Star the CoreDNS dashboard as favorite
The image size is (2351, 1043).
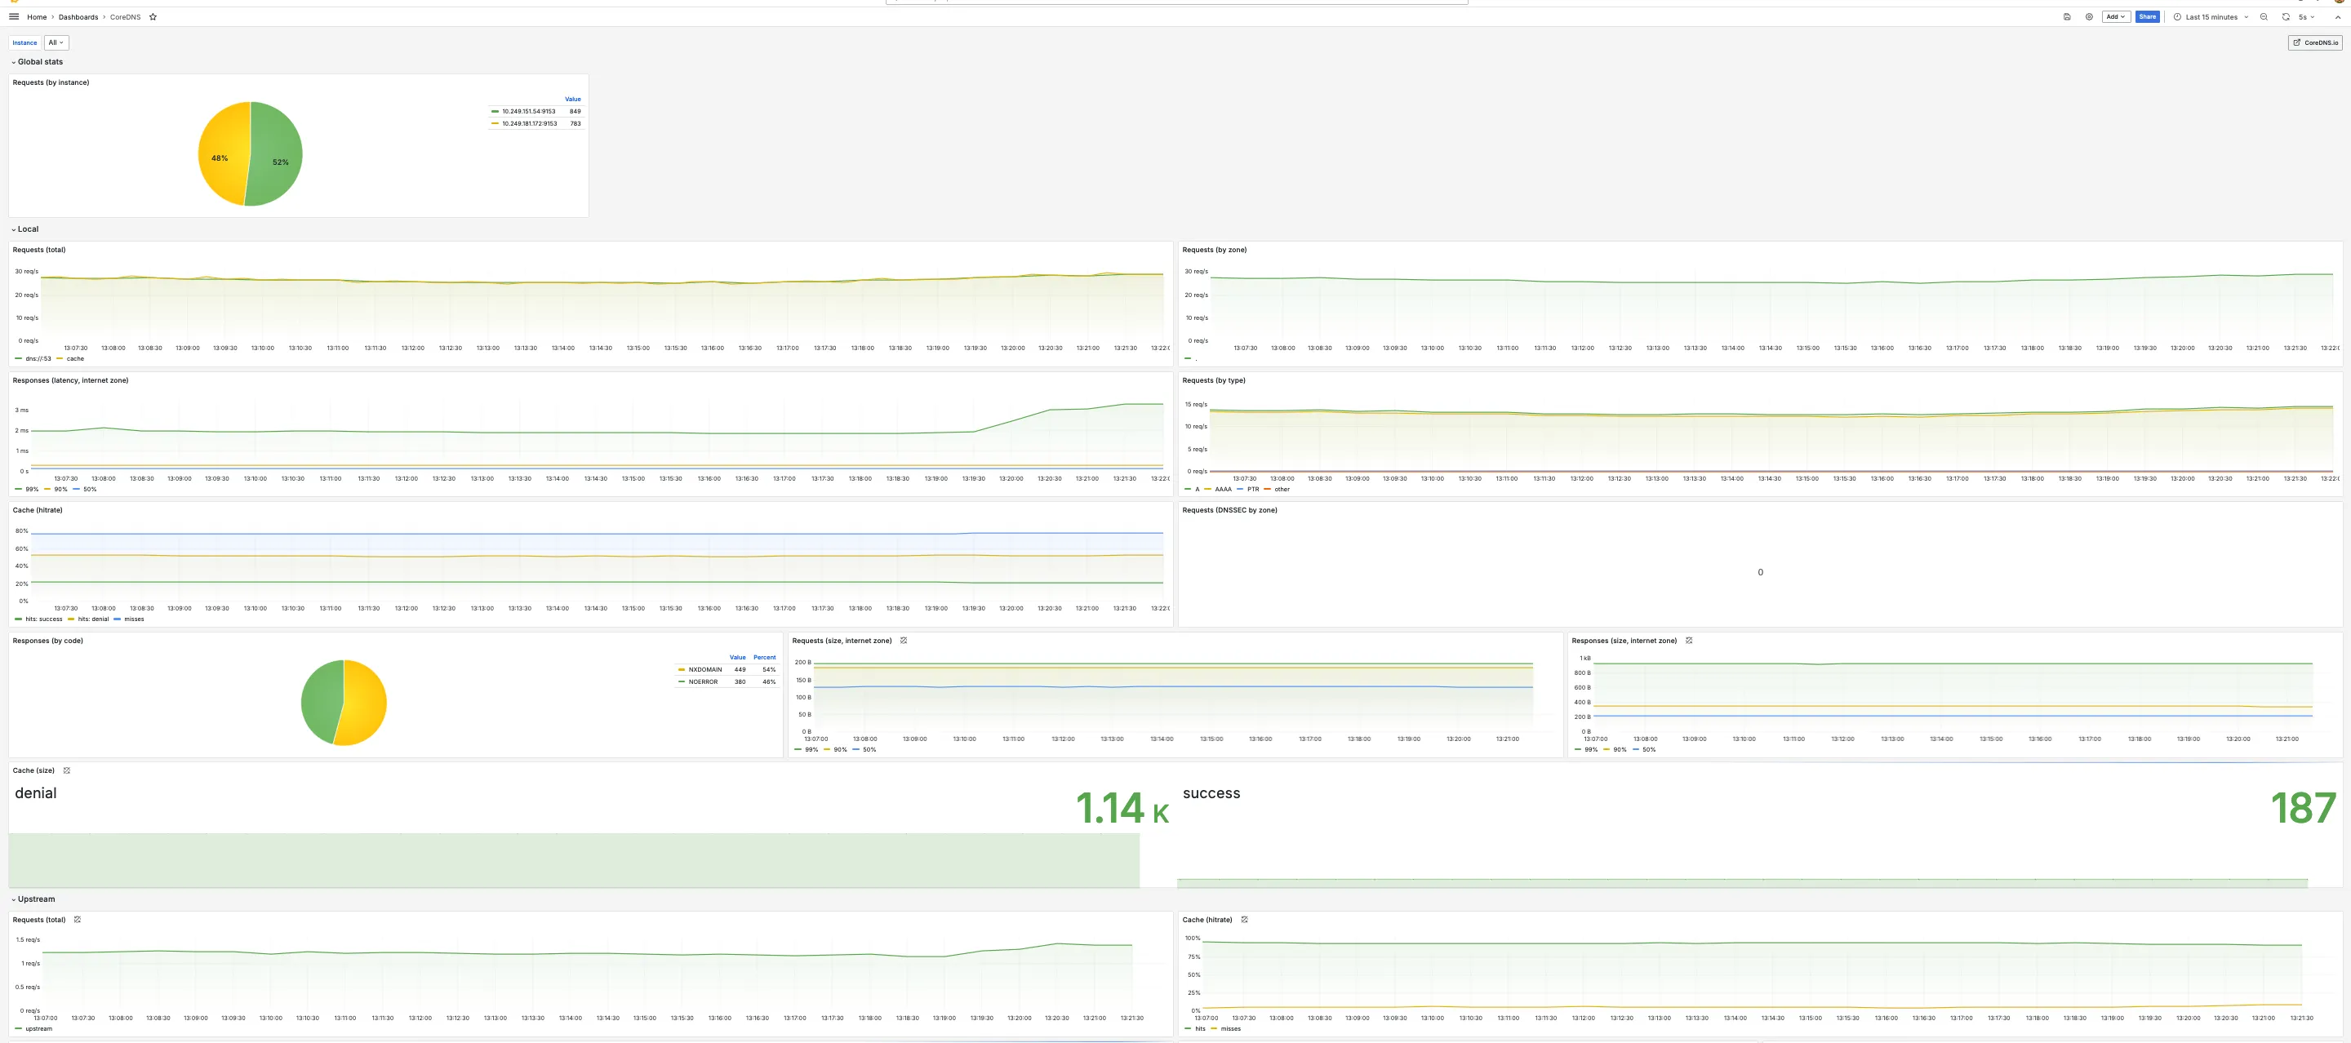(x=153, y=16)
